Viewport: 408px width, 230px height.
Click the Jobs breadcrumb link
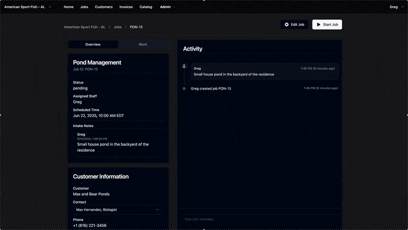pyautogui.click(x=117, y=27)
